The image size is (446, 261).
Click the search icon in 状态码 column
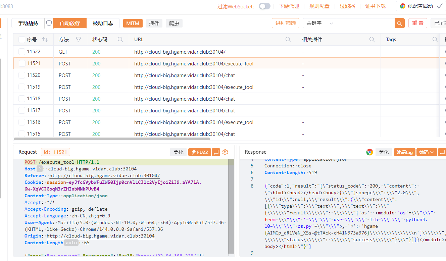[x=120, y=40]
